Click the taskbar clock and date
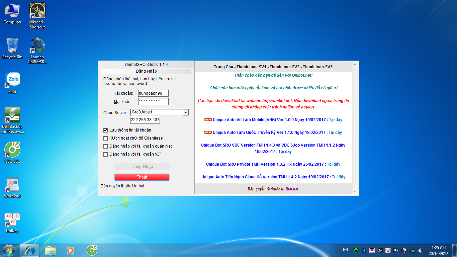Image resolution: width=457 pixels, height=257 pixels. (x=438, y=251)
